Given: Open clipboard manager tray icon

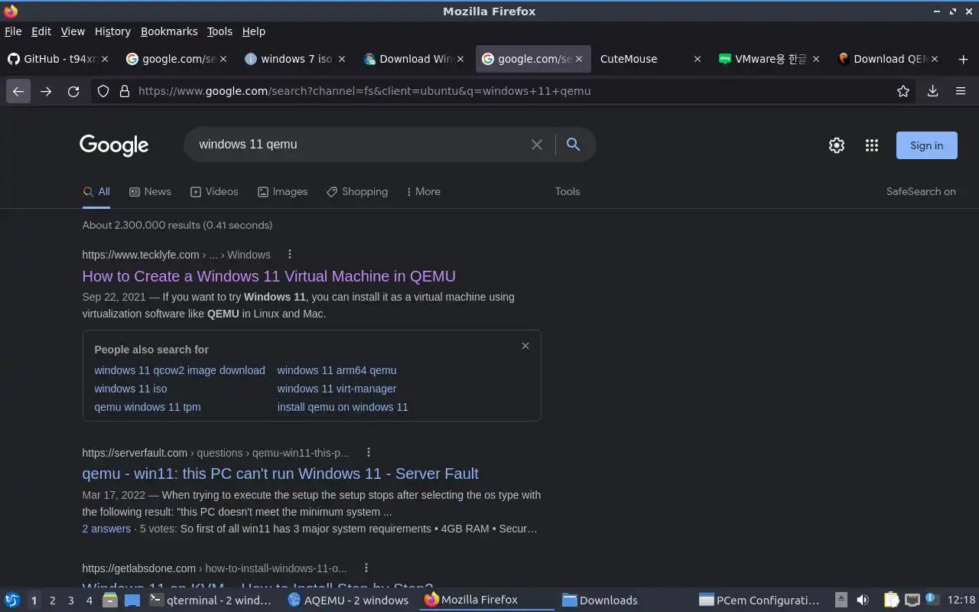Looking at the screenshot, I should point(891,601).
